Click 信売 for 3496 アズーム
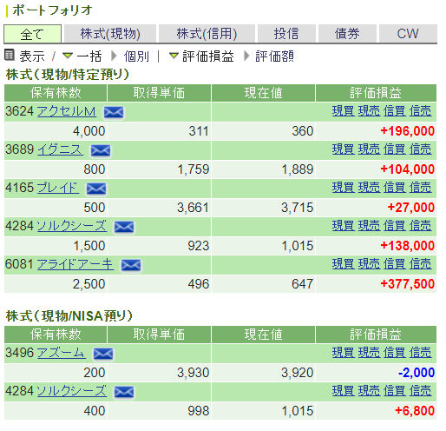Screen dimensions: 446x431 [x=421, y=353]
